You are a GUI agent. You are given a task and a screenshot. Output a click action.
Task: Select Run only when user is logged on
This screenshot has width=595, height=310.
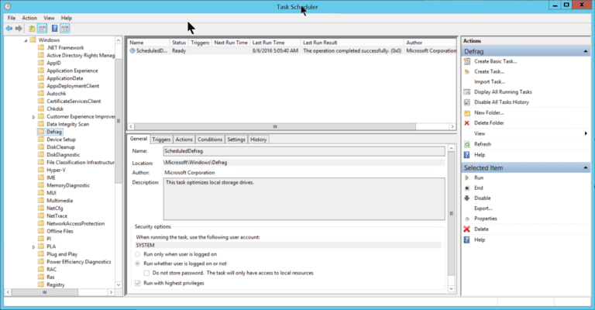pos(138,254)
